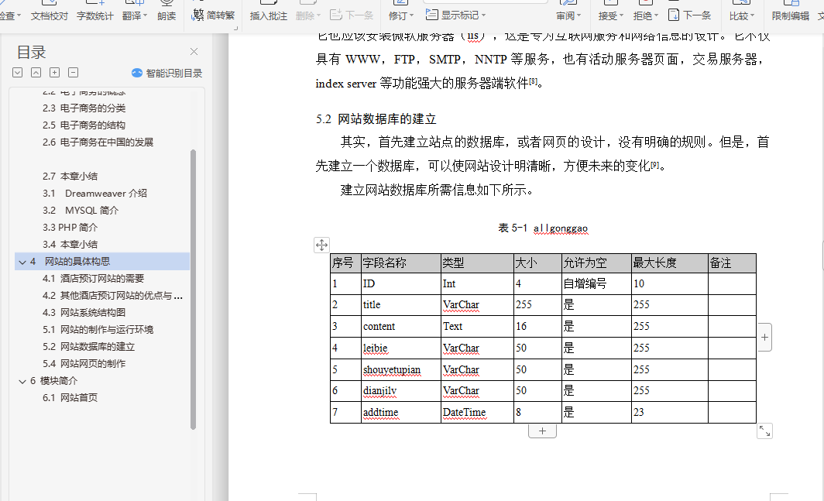Go to outline item 4.2 其他酒店预订网站的优点
This screenshot has width=824, height=501.
[112, 296]
